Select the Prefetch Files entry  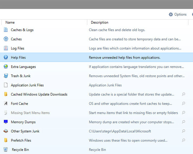point(21,140)
